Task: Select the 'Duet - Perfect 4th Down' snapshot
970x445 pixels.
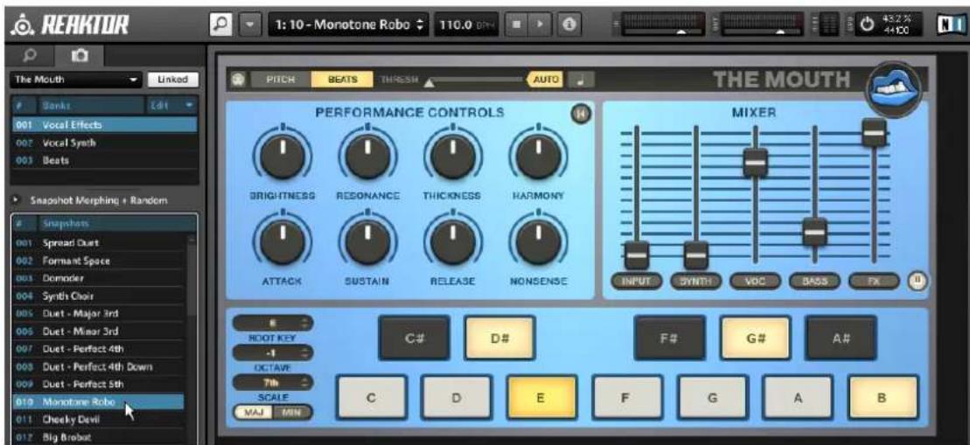Action: click(x=98, y=366)
